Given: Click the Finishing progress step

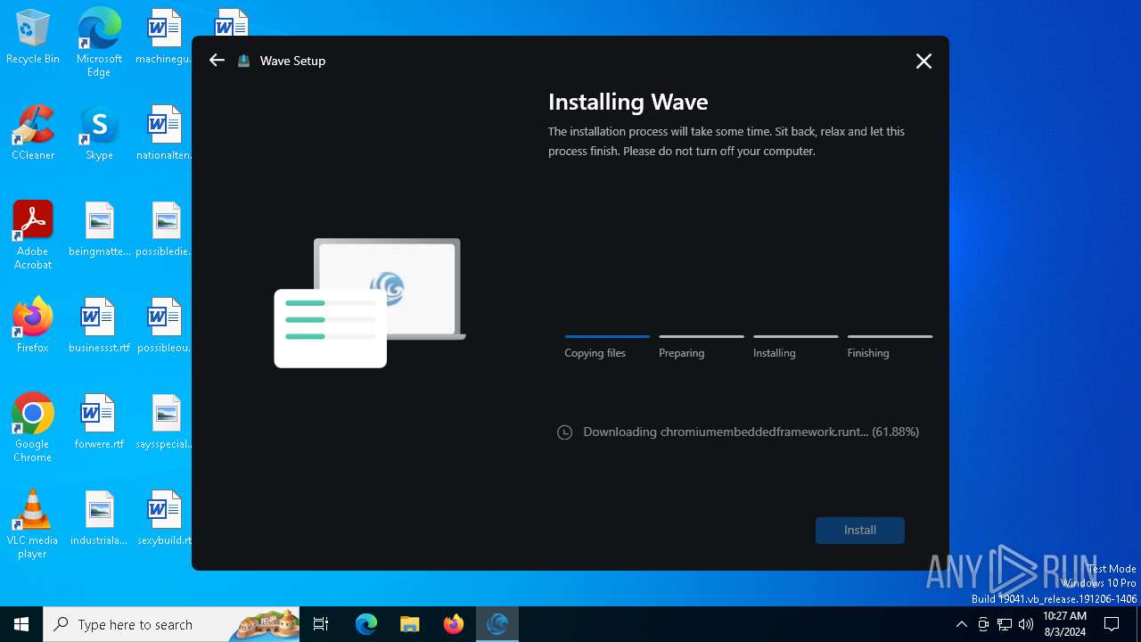Looking at the screenshot, I should 890,346.
